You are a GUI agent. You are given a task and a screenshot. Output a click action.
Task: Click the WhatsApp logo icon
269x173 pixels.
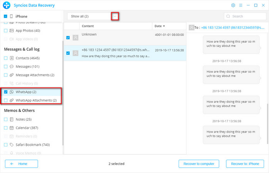pos(12,92)
